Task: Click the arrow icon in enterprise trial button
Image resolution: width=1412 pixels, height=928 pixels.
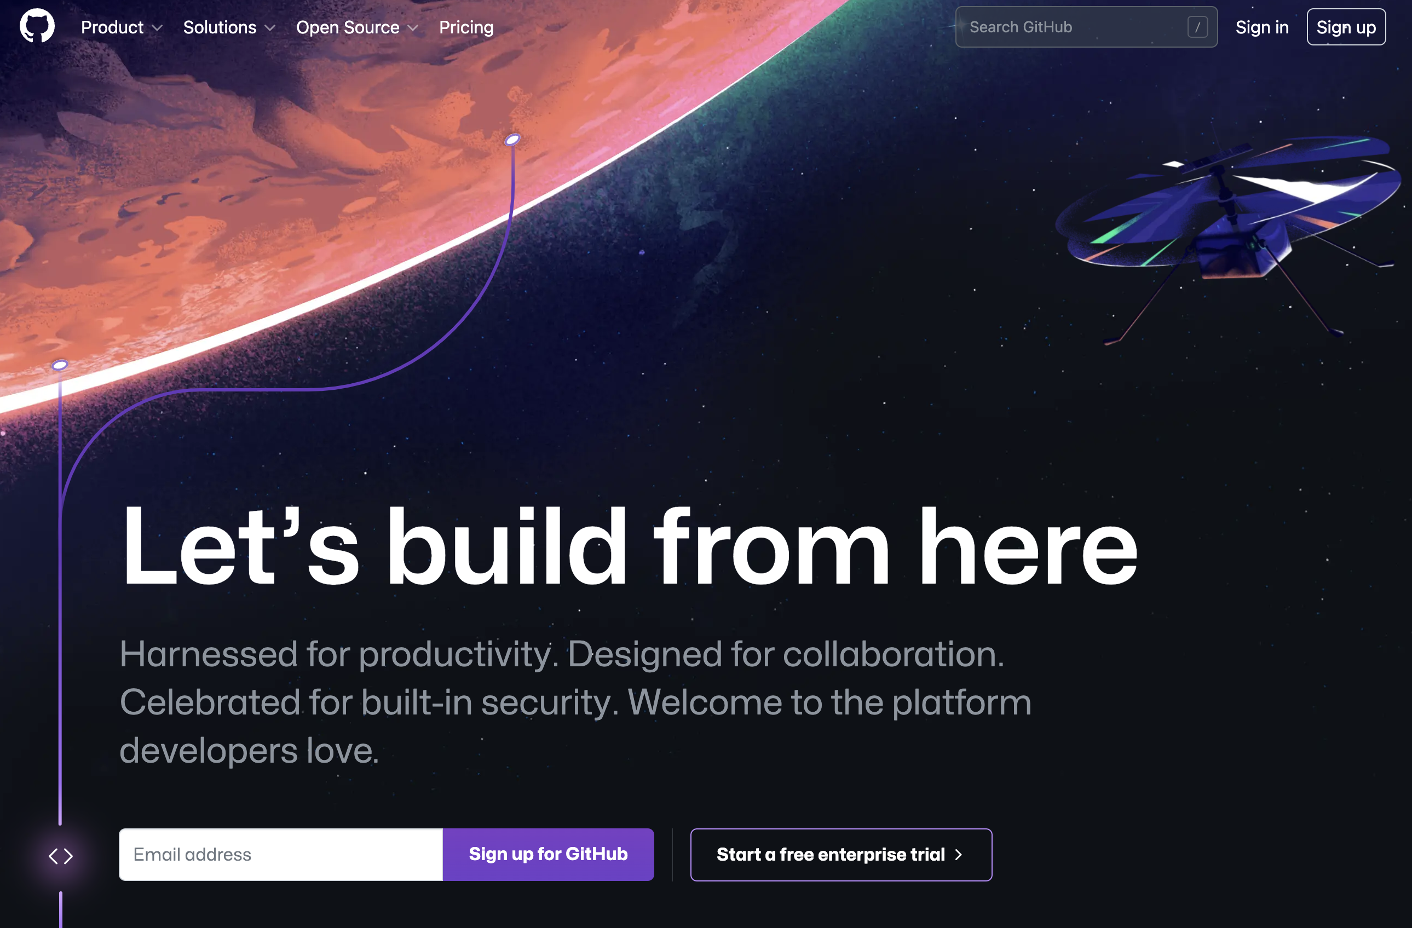Action: click(958, 855)
